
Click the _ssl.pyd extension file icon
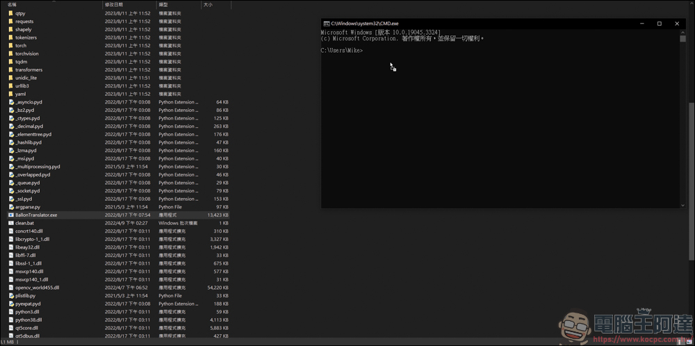point(10,199)
